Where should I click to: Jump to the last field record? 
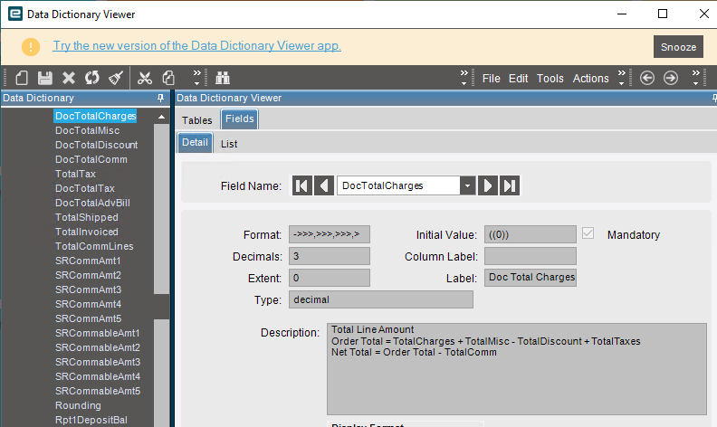(510, 185)
